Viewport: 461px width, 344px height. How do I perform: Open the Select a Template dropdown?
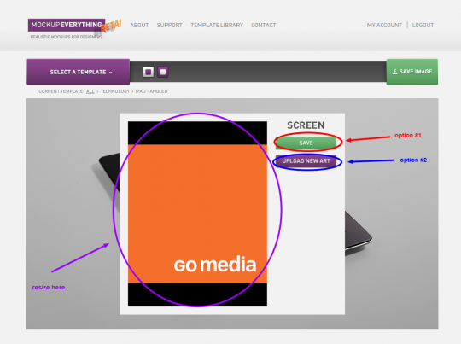click(x=79, y=72)
